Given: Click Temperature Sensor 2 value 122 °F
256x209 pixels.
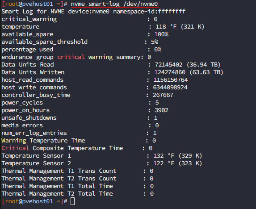Looking at the screenshot, I should 164,163.
